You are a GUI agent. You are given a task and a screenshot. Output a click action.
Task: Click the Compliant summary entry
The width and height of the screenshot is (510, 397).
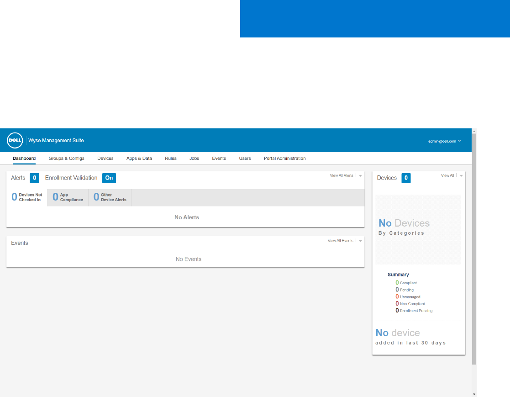(406, 283)
